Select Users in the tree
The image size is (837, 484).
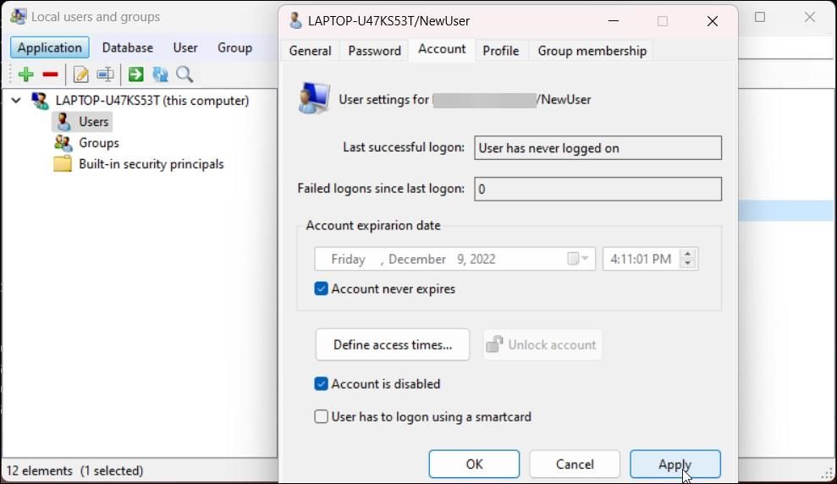(93, 122)
